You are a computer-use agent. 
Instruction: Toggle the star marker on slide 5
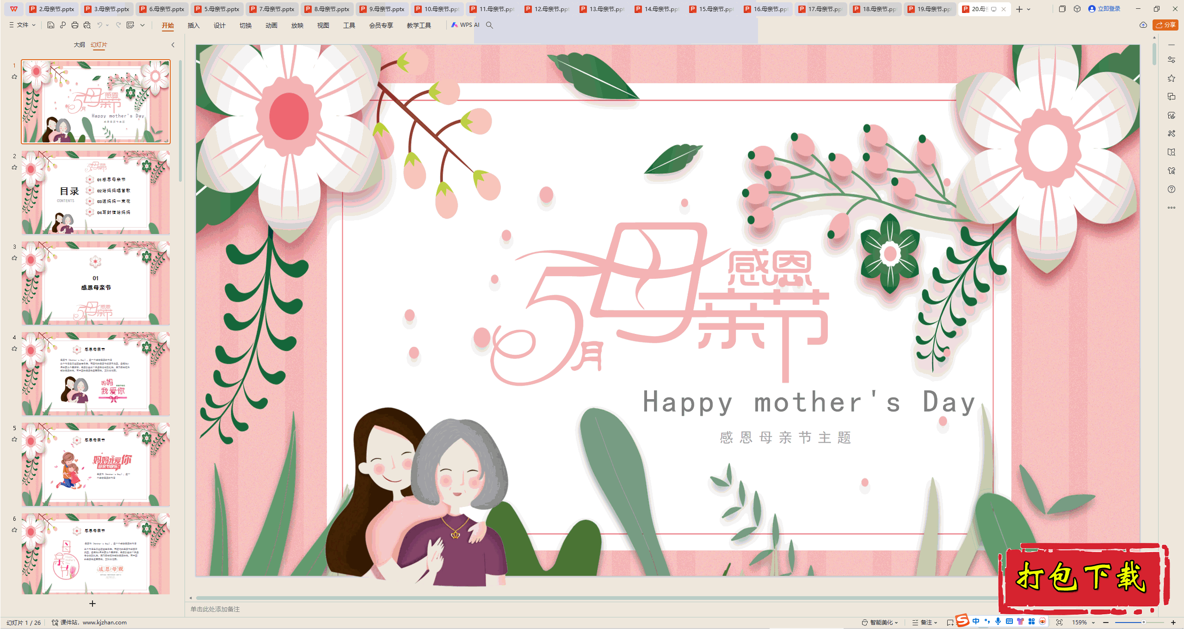[x=14, y=439]
